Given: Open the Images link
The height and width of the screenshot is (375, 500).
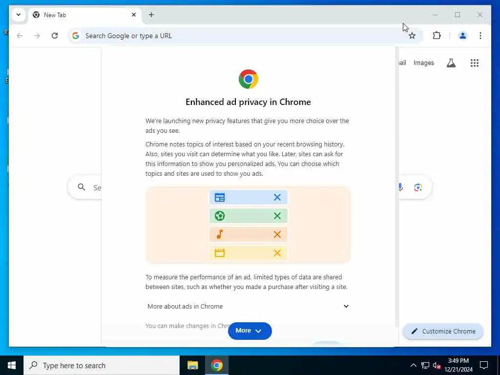Looking at the screenshot, I should click(423, 63).
